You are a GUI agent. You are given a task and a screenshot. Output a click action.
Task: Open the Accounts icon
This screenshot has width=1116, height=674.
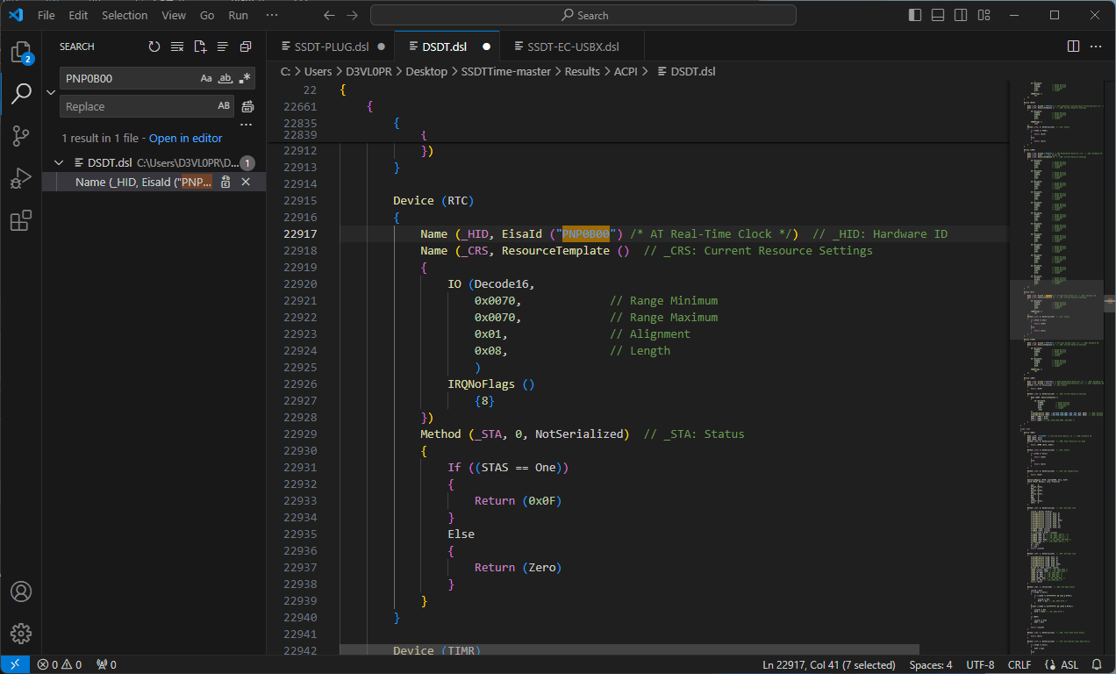(x=21, y=591)
